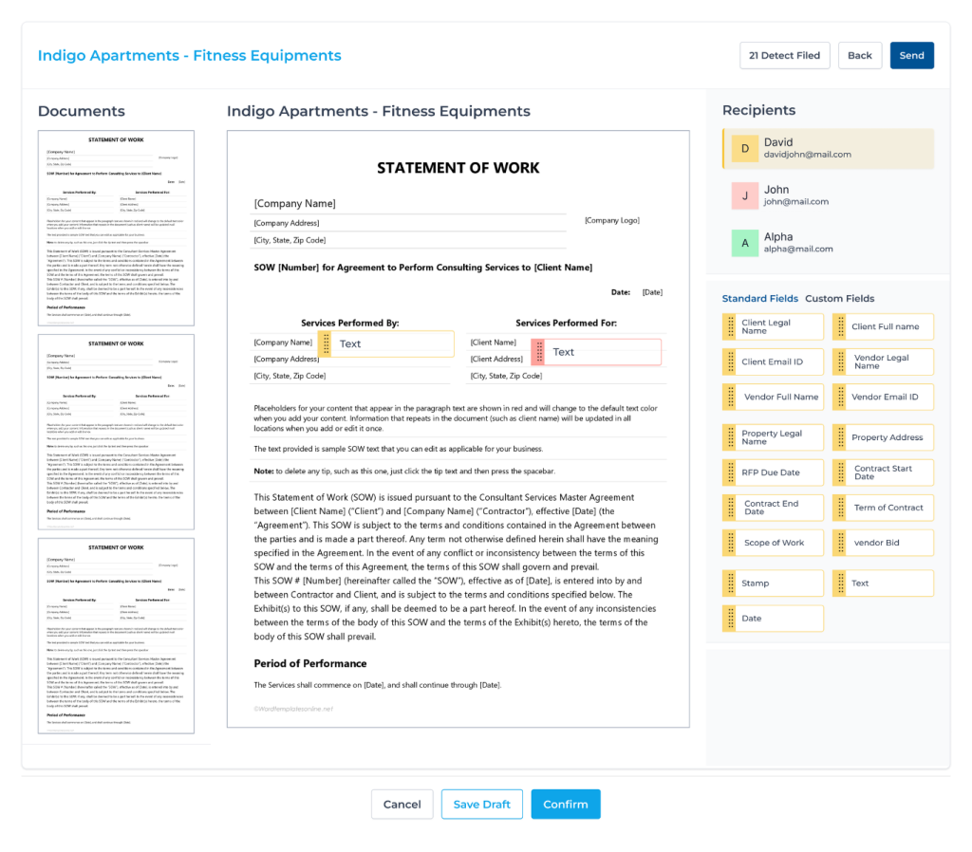Select the Scope of Work field chip
Viewport: 972px width, 852px height.
(773, 543)
